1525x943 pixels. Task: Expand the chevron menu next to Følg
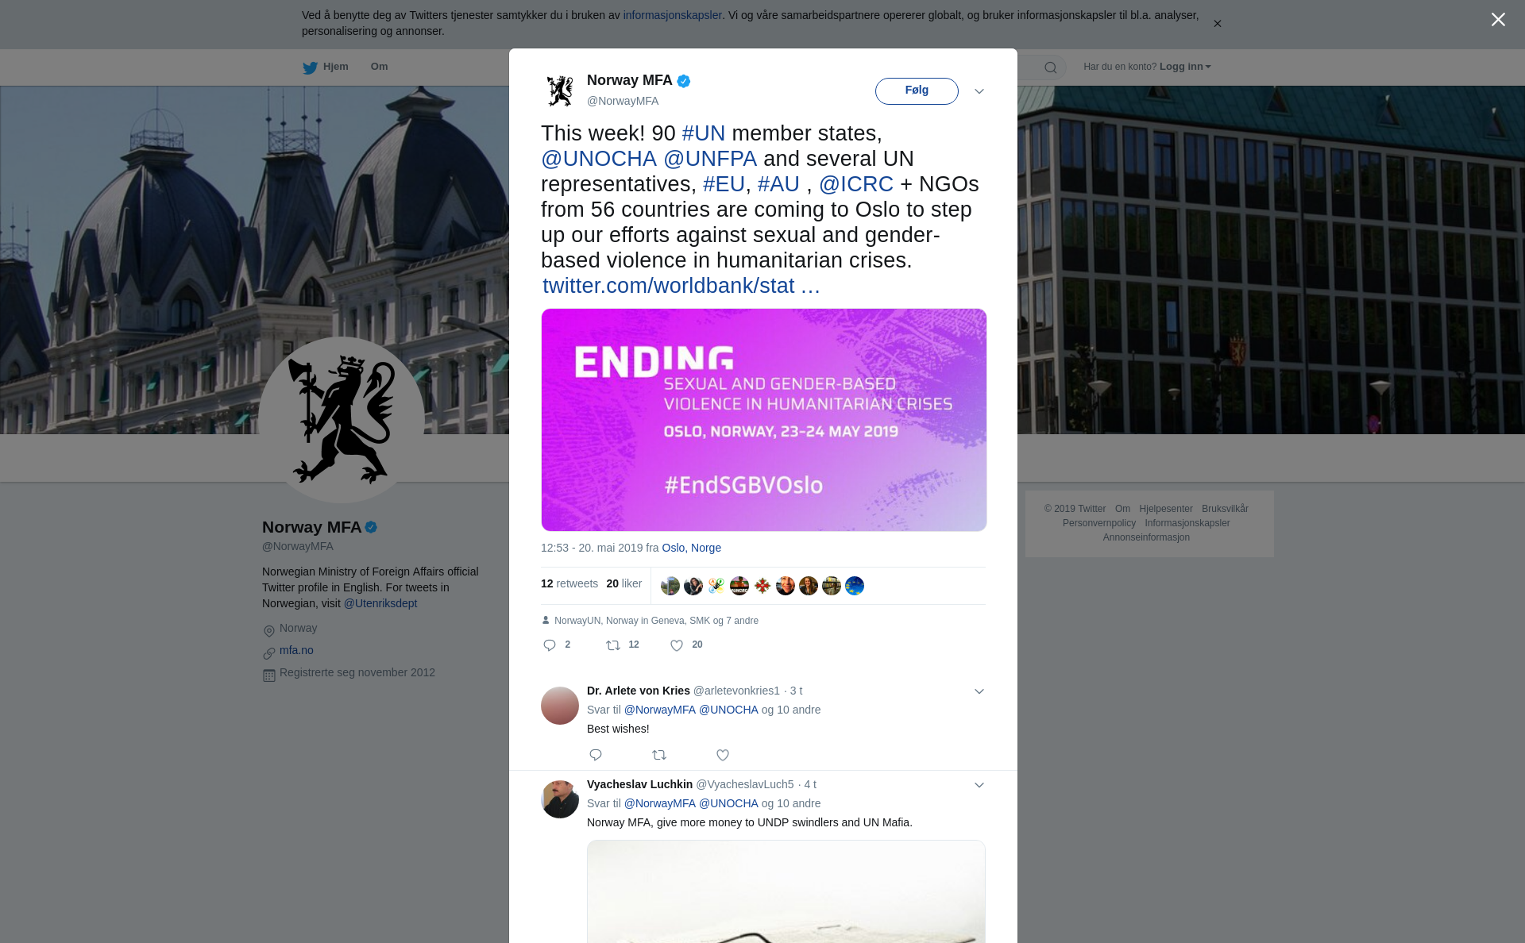(x=979, y=91)
